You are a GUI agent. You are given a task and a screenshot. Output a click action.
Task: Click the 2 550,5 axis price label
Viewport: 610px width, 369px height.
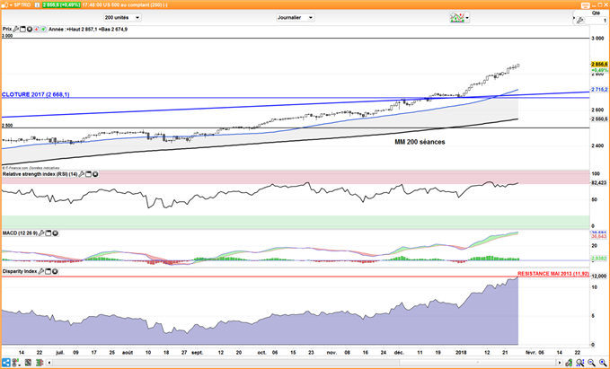[x=599, y=119]
